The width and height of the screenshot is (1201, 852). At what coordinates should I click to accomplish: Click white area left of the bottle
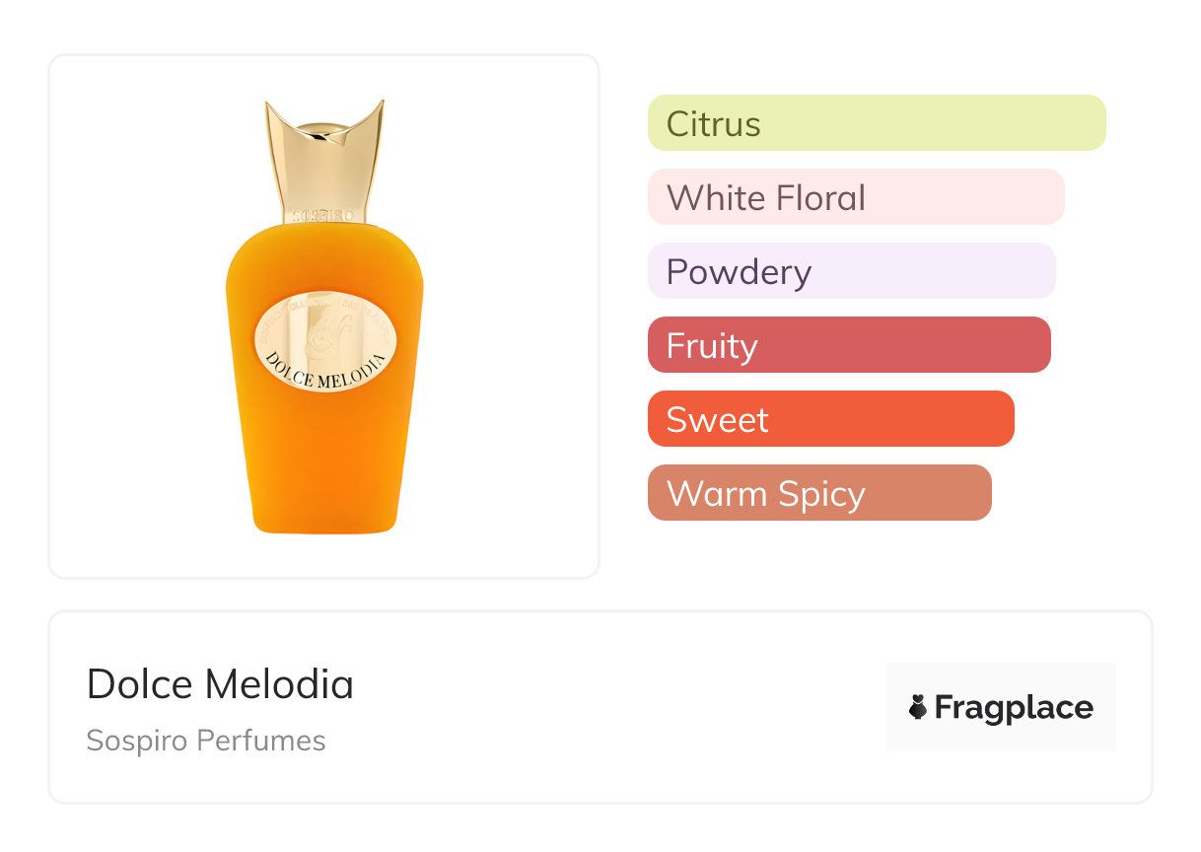(x=138, y=316)
